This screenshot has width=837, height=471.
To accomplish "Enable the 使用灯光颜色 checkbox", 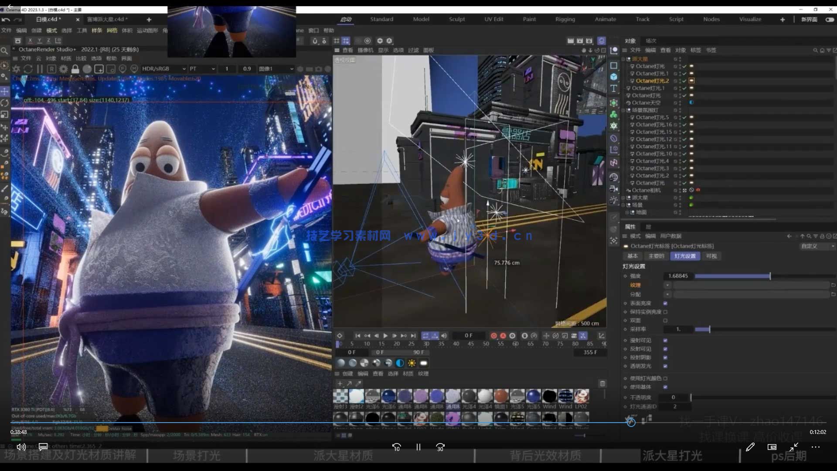I will 665,379.
